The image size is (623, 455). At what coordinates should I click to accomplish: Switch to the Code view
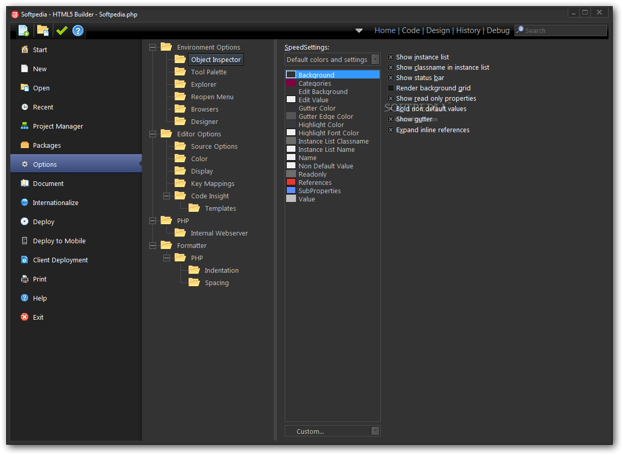411,30
